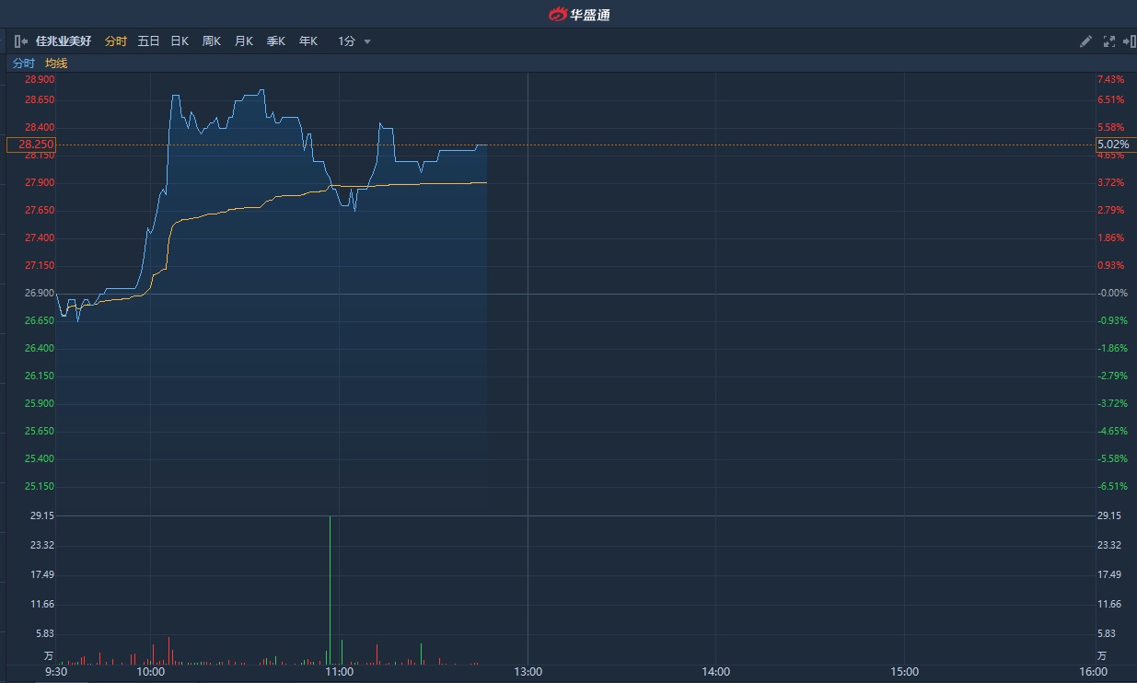Switch to 季K quarterly chart
The width and height of the screenshot is (1137, 683).
pyautogui.click(x=276, y=41)
